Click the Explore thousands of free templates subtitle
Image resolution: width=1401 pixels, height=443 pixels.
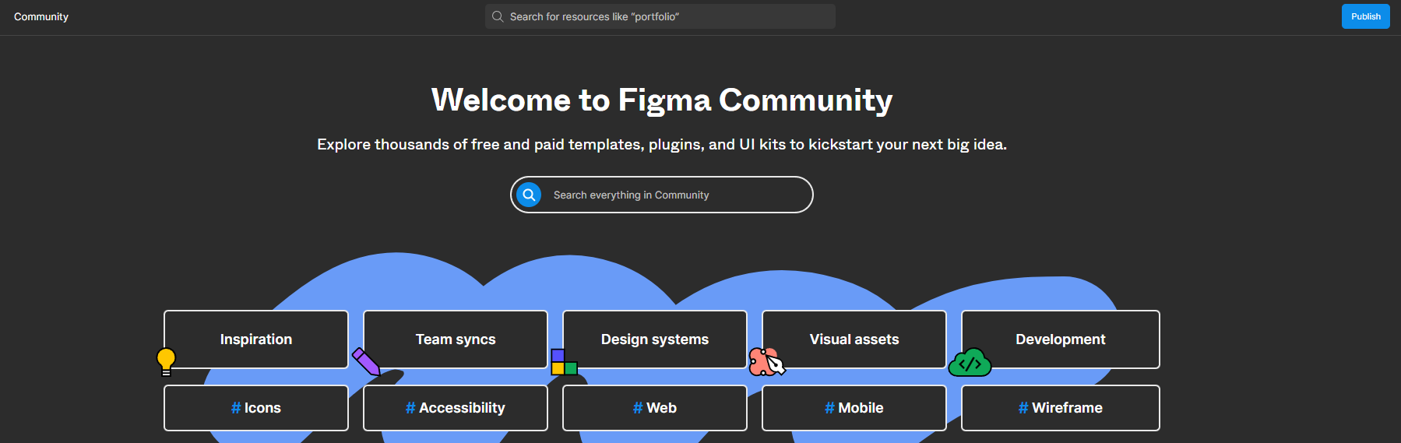point(662,144)
